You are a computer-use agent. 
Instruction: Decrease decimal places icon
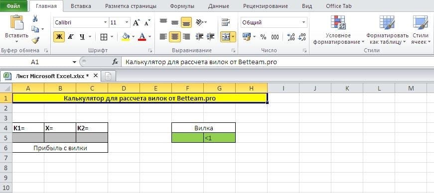(302, 37)
